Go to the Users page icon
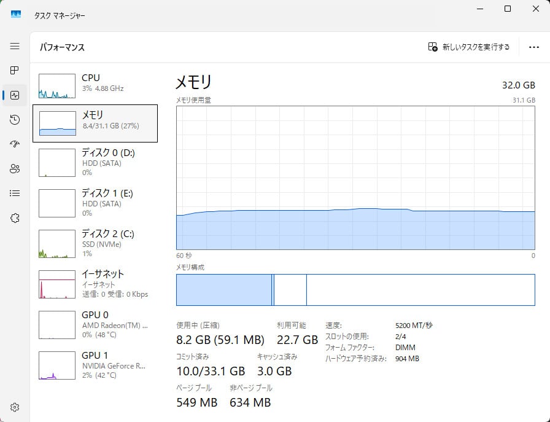 click(15, 169)
